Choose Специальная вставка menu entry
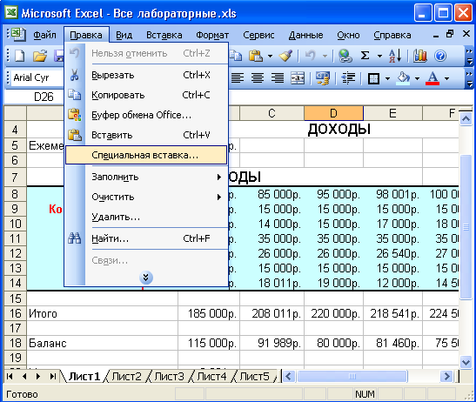 tap(146, 155)
